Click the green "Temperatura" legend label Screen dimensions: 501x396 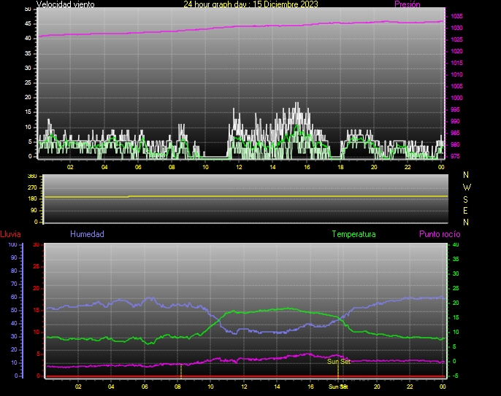pos(353,234)
